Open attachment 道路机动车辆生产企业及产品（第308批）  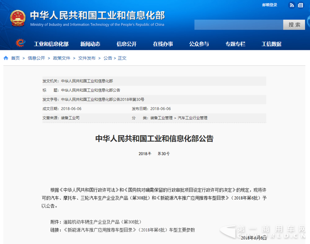click(102, 222)
